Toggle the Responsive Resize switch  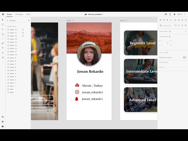185,58
